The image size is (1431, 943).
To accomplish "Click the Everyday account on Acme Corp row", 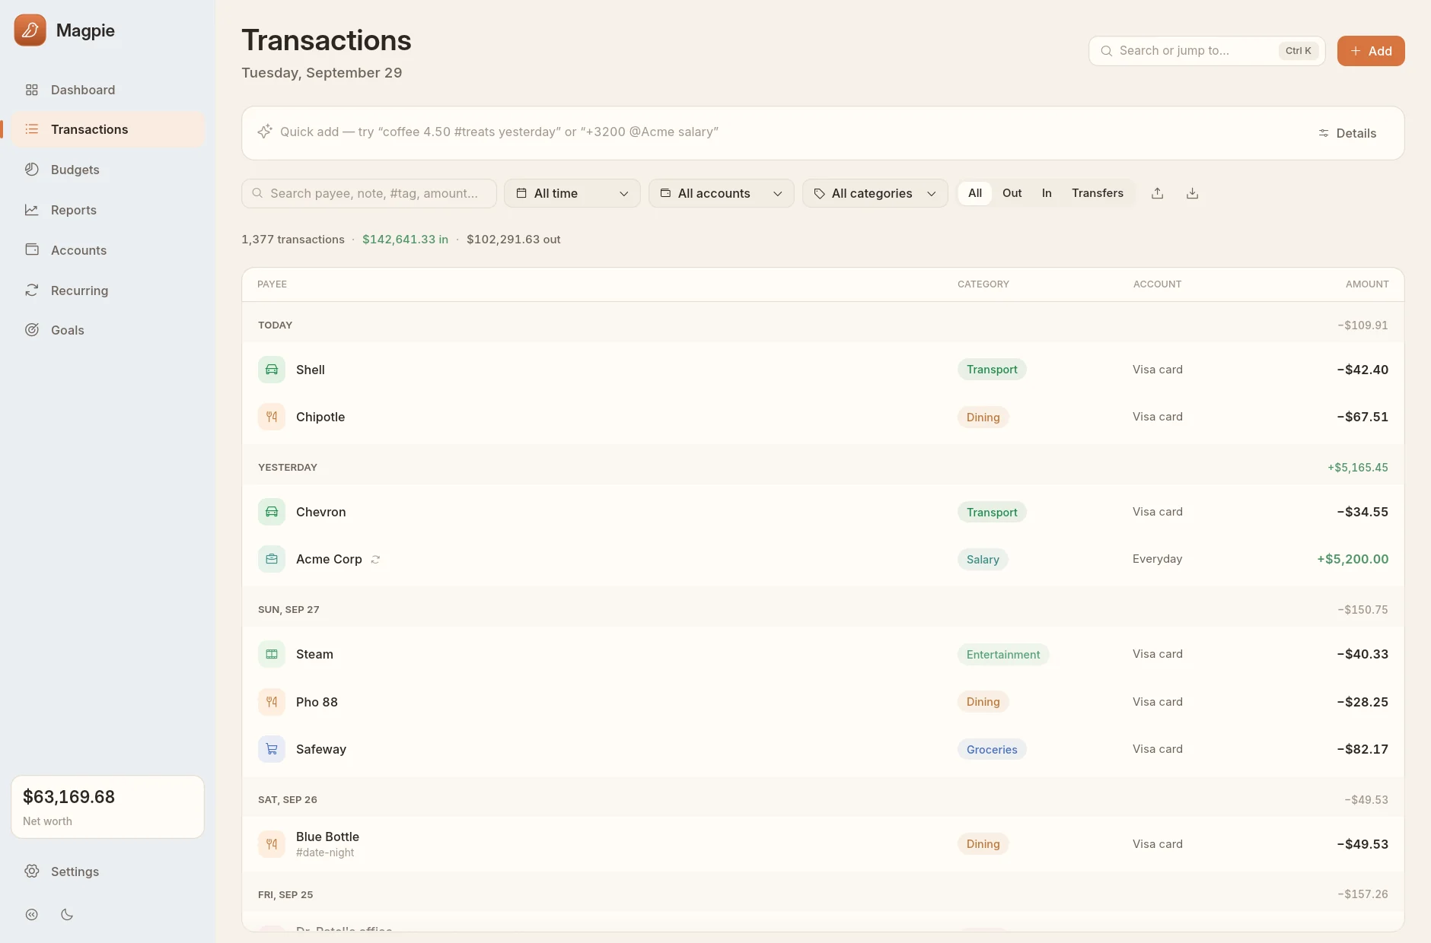I will click(x=1157, y=559).
